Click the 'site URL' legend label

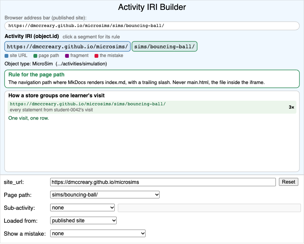19,55
